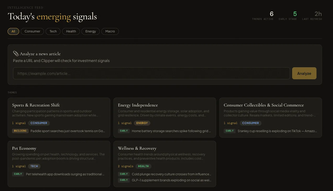This screenshot has width=333, height=191.
Task: Click the HEALTH tag in Wellness & Recovery card
Action: pyautogui.click(x=143, y=166)
